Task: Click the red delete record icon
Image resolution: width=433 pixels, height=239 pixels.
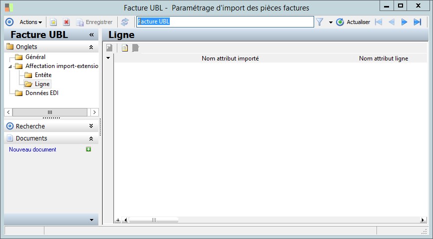Action: tap(66, 22)
